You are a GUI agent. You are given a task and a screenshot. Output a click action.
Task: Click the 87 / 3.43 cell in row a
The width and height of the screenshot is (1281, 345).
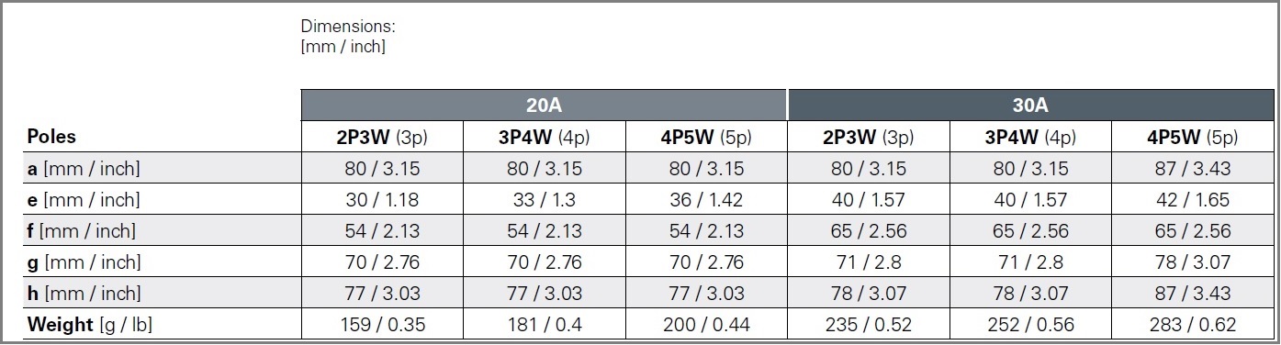coord(1192,168)
